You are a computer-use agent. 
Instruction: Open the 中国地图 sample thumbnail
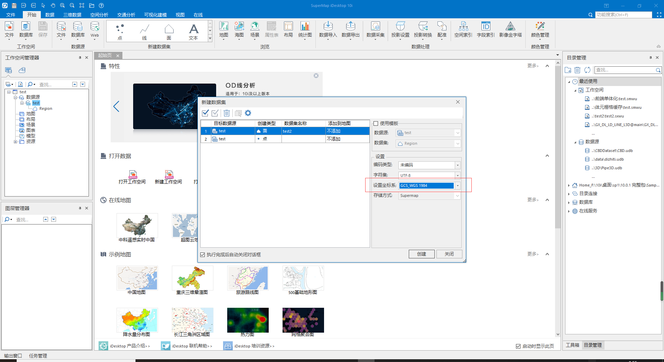(137, 278)
